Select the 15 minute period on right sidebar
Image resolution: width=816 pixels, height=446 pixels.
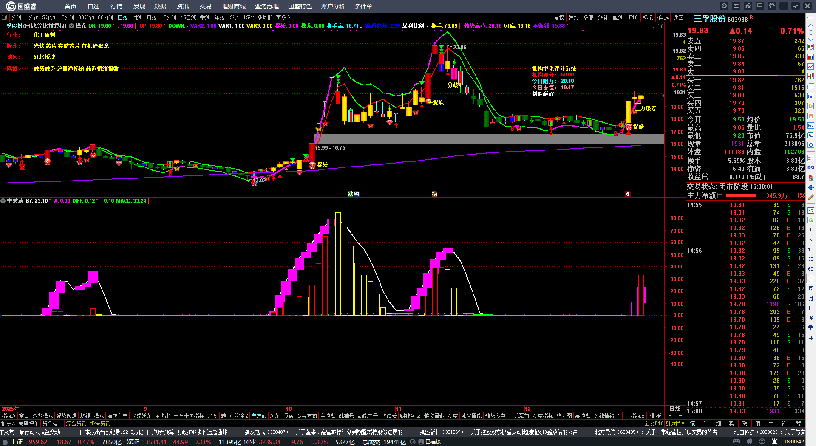click(x=811, y=249)
